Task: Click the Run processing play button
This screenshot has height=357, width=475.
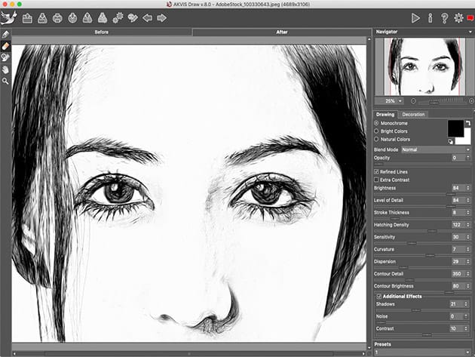Action: (x=415, y=17)
